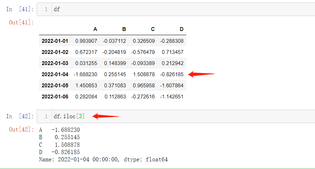The height and width of the screenshot is (169, 315).
Task: Click column header D
Action: pos(181,29)
